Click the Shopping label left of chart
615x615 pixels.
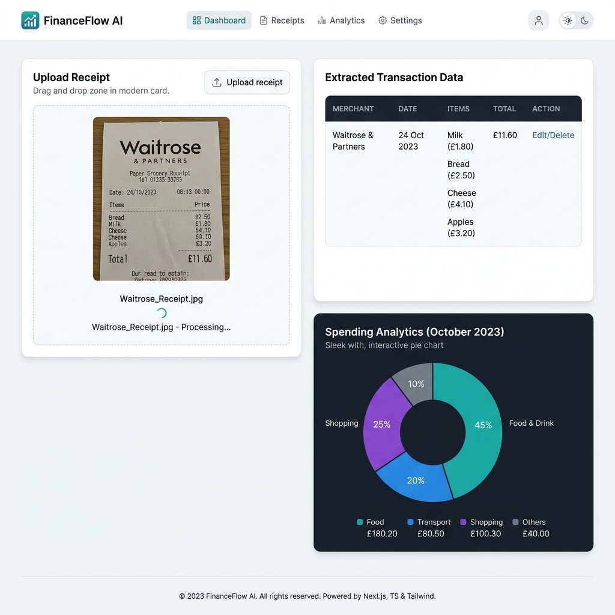(342, 423)
